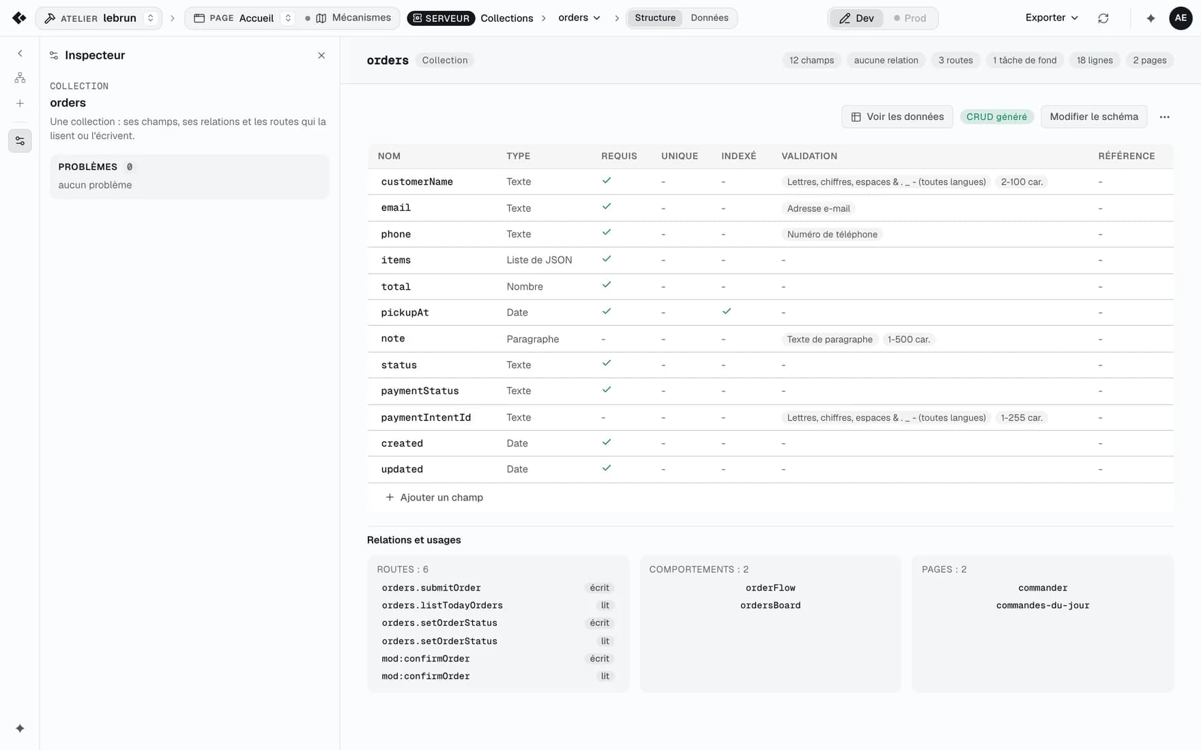Click the CRUD généré badge
1201x750 pixels.
tap(996, 117)
